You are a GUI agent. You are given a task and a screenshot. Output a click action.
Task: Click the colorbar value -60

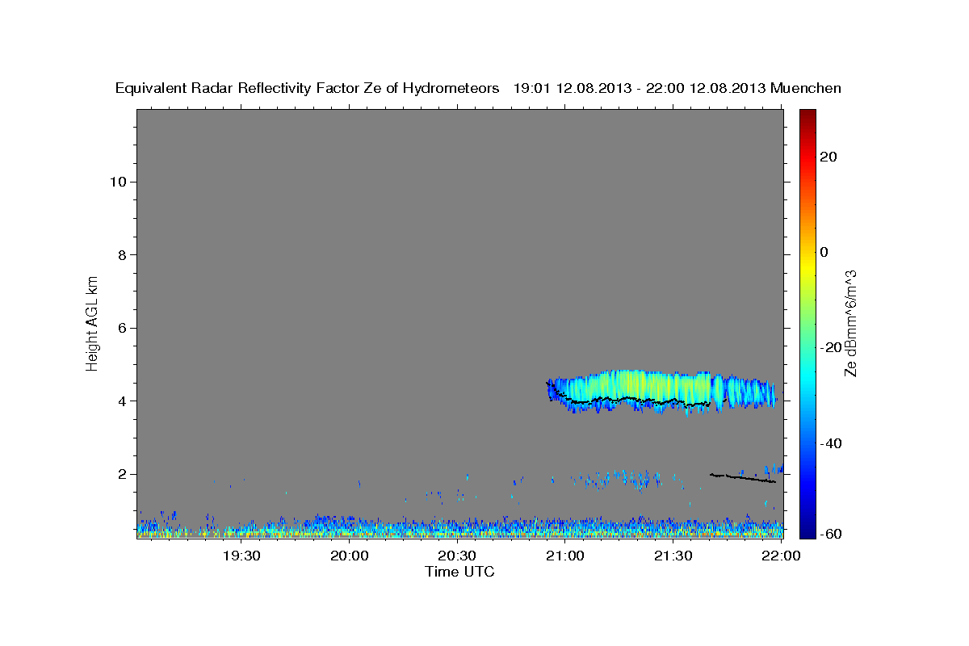(829, 534)
